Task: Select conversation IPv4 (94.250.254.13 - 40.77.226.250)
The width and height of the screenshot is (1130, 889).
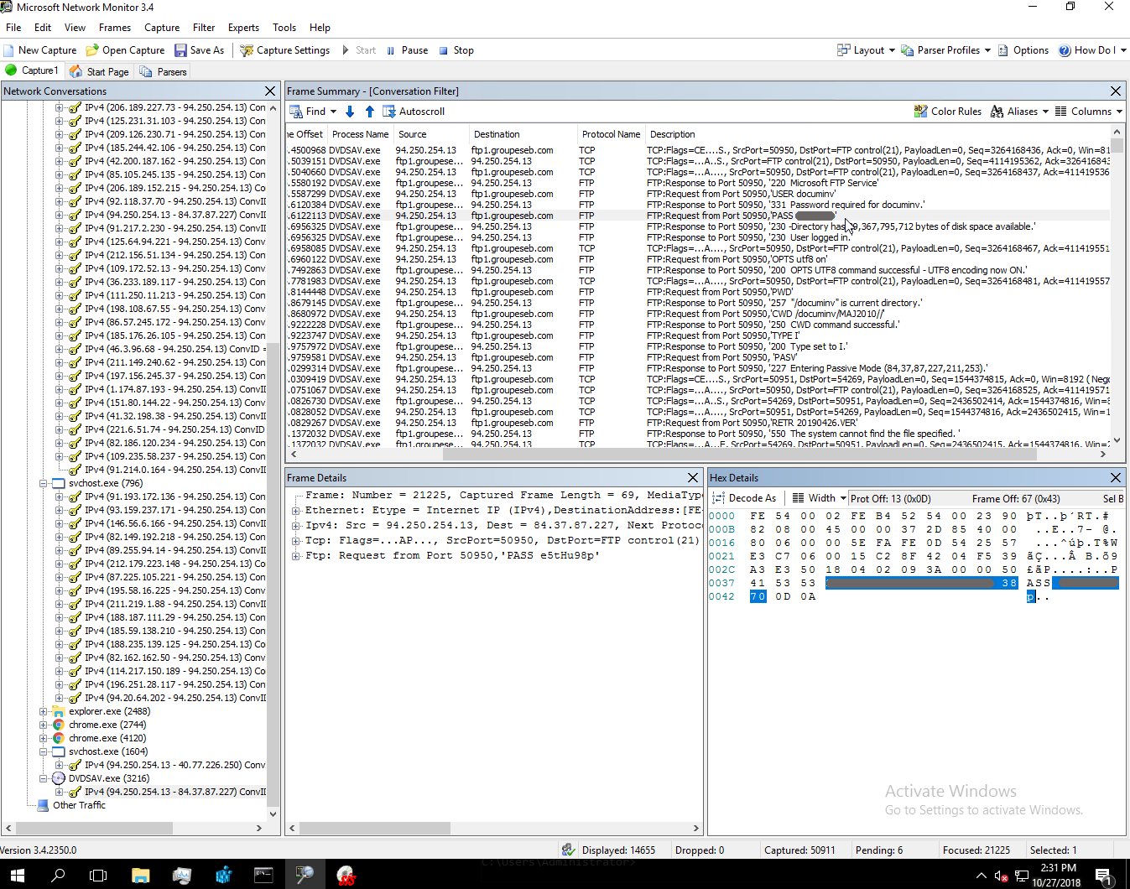Action: tap(174, 765)
